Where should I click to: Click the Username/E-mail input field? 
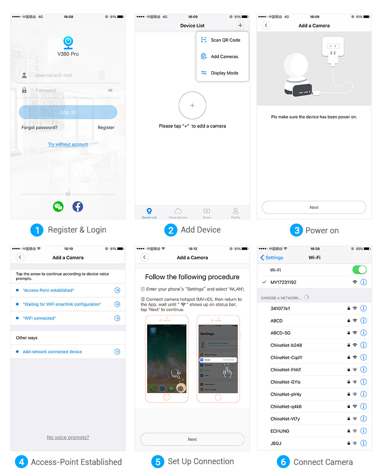pyautogui.click(x=75, y=75)
